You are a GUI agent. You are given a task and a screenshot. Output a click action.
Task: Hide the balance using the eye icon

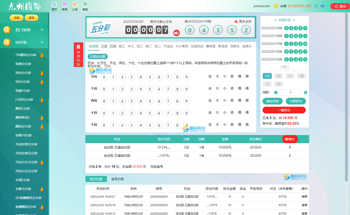pos(323,6)
